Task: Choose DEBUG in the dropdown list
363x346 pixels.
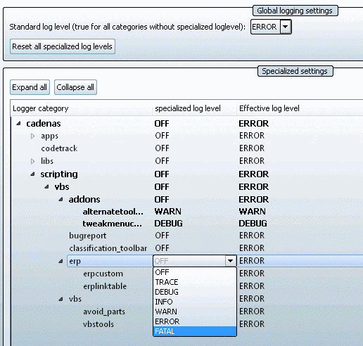Action: [x=195, y=292]
